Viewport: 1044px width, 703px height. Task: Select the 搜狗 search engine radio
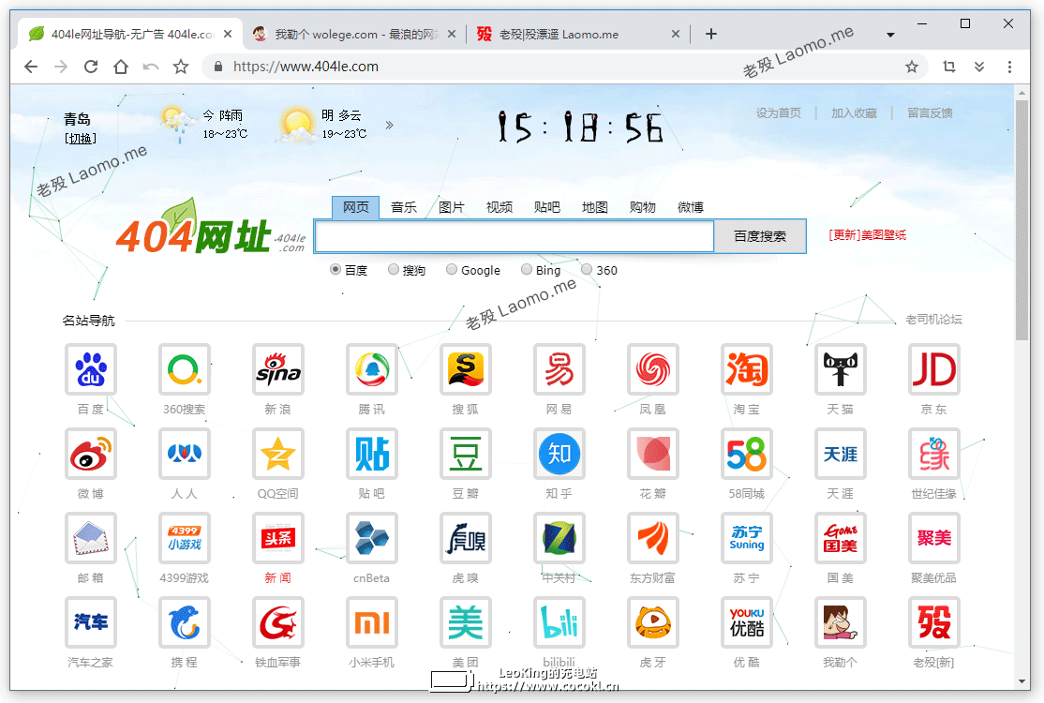pos(394,270)
